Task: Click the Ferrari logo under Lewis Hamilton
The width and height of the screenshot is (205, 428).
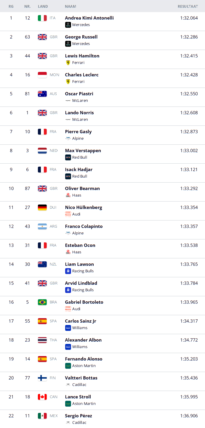Action: (68, 63)
